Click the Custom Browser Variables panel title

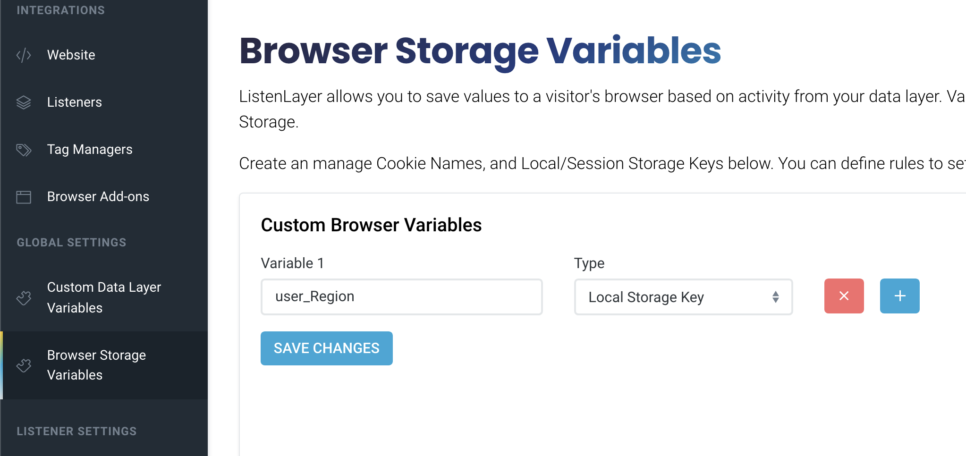[371, 225]
